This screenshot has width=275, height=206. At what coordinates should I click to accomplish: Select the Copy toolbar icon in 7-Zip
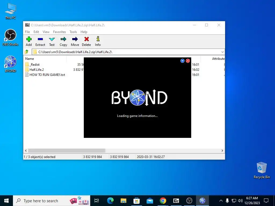click(x=63, y=42)
